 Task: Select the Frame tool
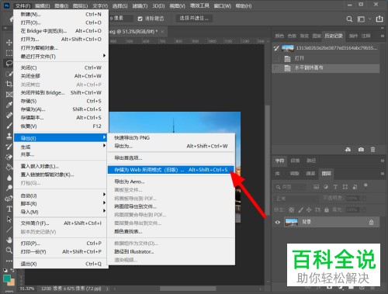click(9, 95)
